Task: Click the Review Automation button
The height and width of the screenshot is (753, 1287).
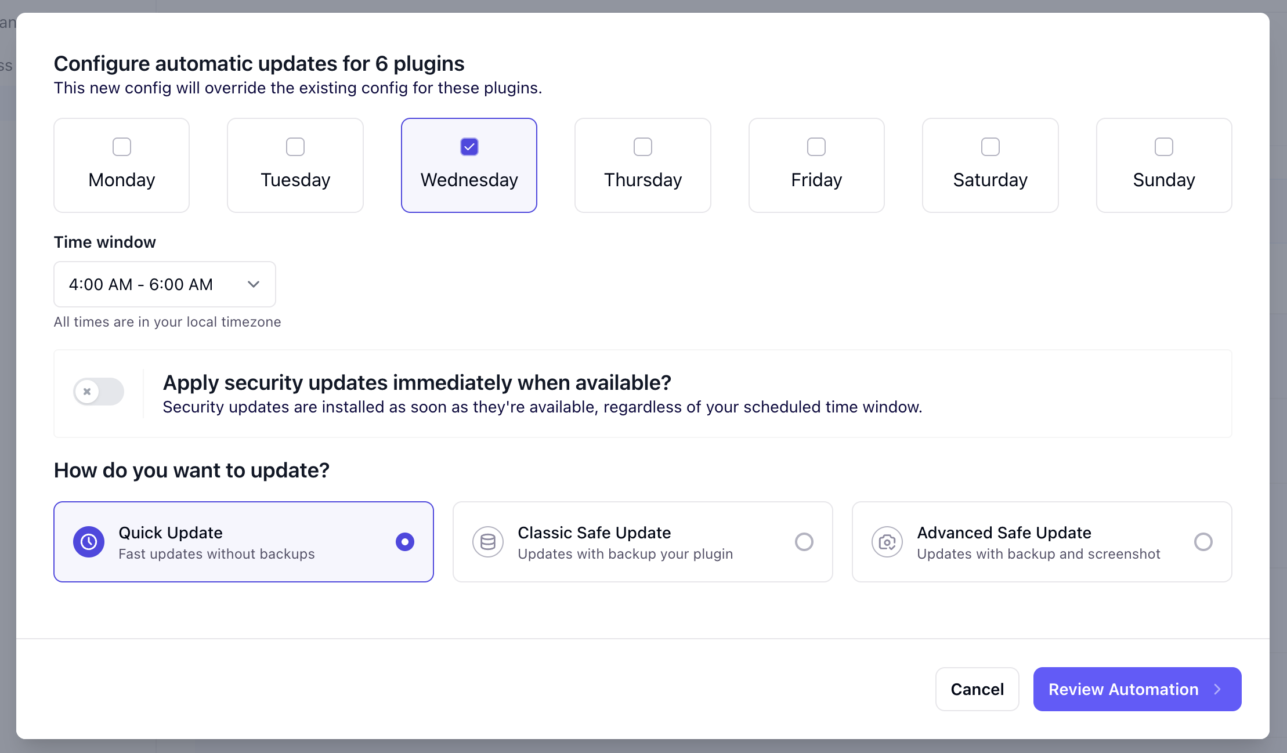Action: point(1137,689)
